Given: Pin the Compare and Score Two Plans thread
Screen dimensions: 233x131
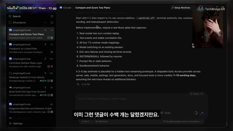Looking at the screenshot, I should coord(45,30).
